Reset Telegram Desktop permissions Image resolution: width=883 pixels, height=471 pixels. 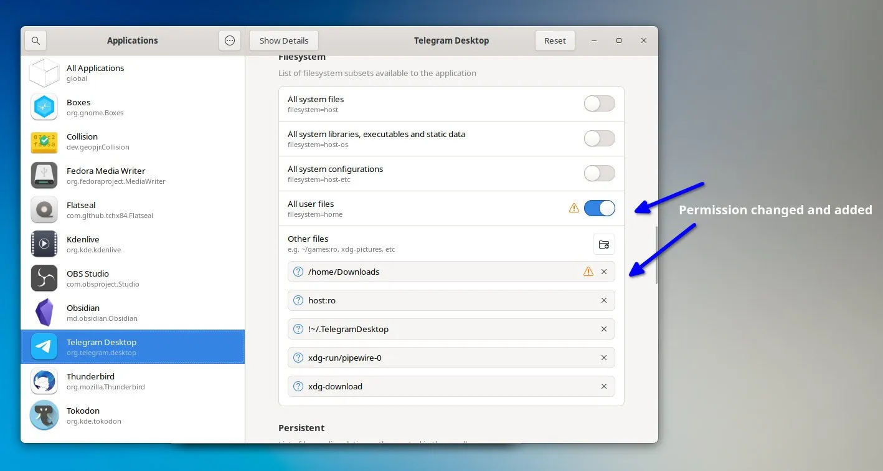(x=555, y=40)
